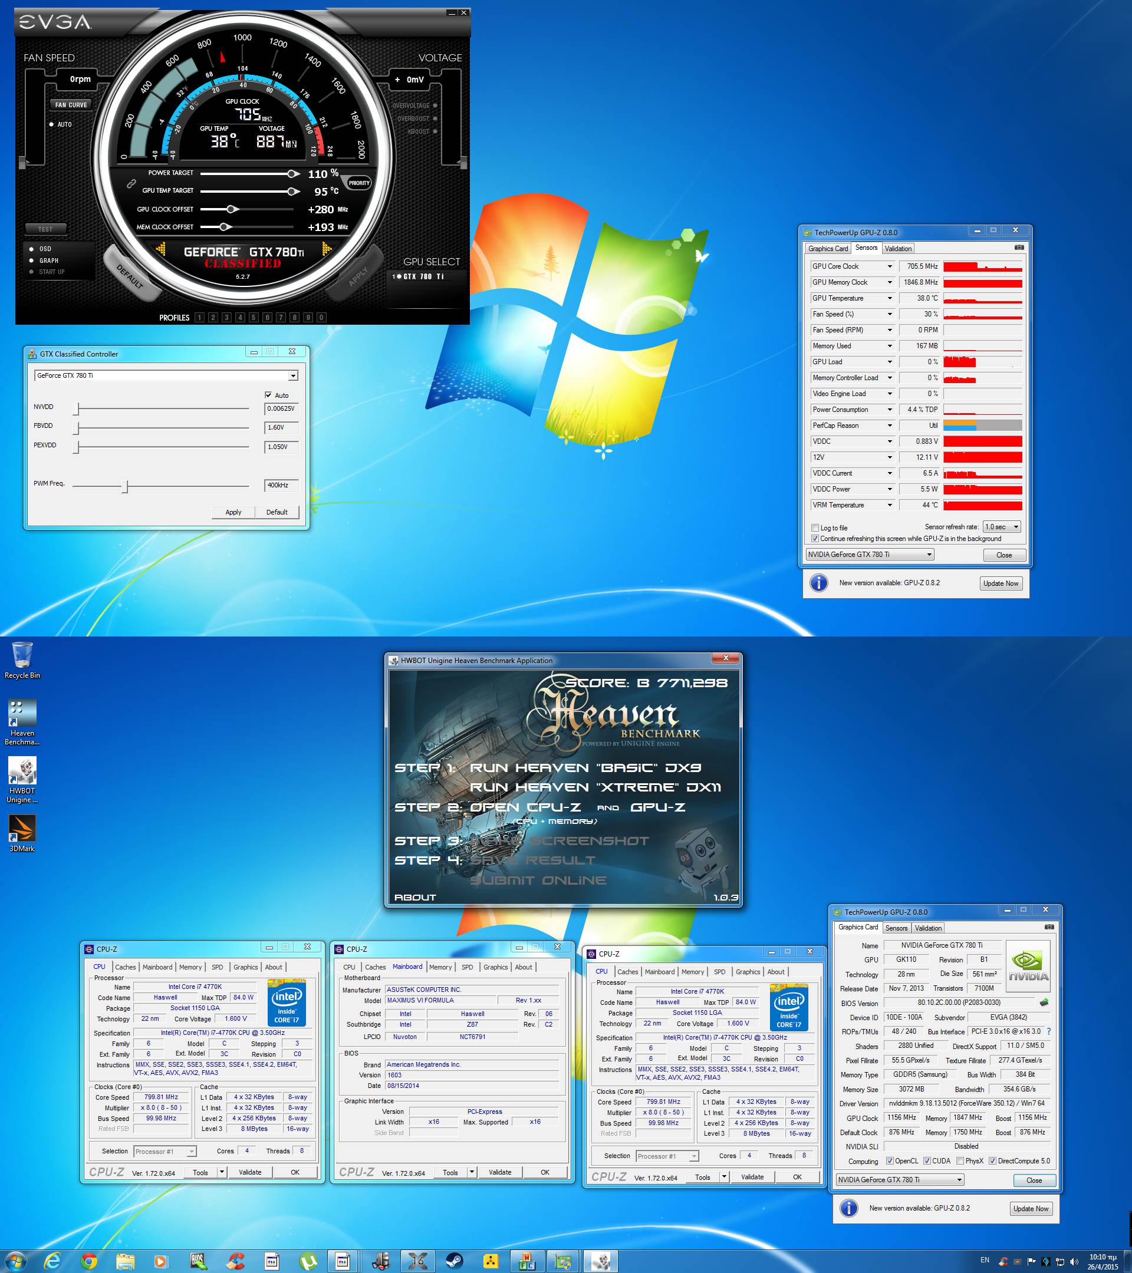Enable the Log to file checkbox
1132x1273 pixels.
[815, 527]
